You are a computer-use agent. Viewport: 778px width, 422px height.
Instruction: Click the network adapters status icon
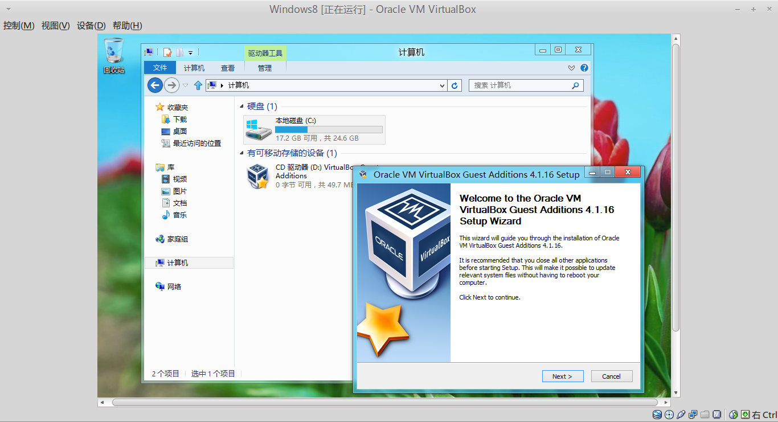[x=693, y=415]
